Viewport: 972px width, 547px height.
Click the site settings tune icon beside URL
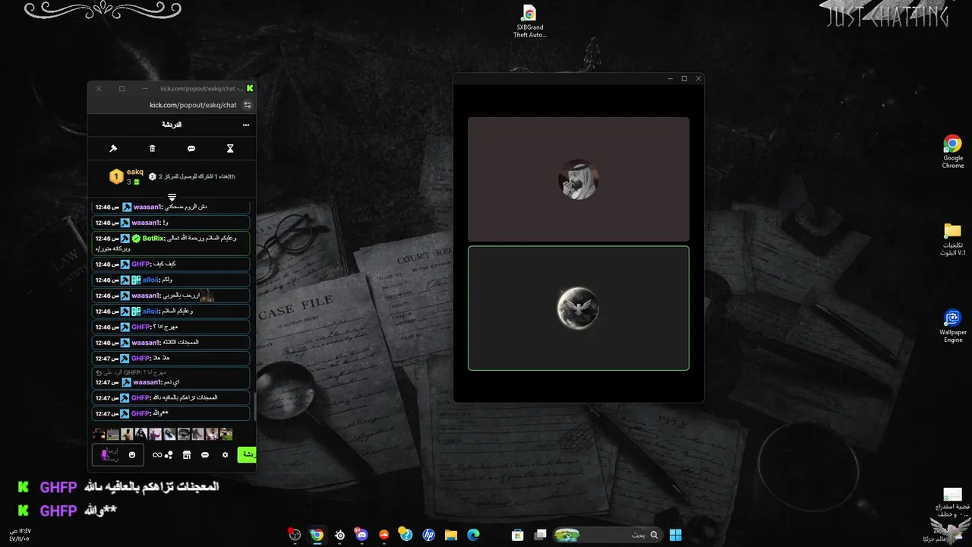[247, 105]
